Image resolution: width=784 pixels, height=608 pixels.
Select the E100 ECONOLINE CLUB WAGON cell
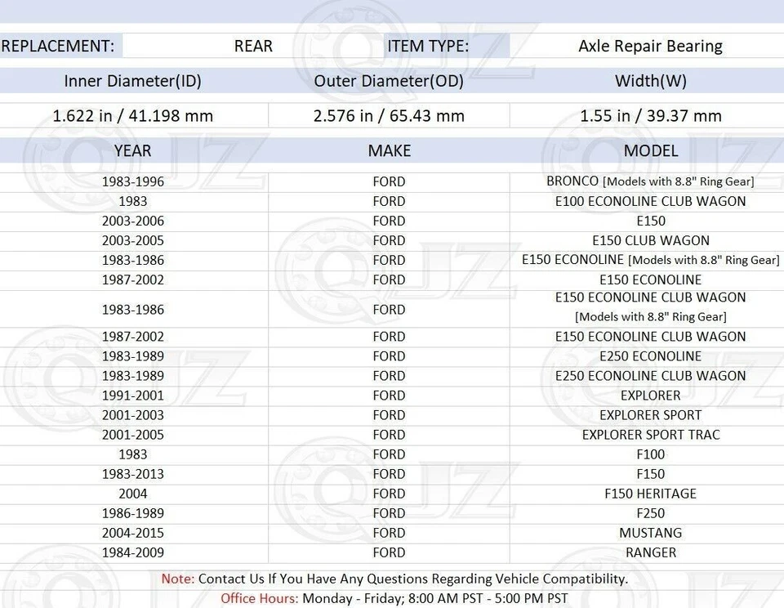(651, 201)
